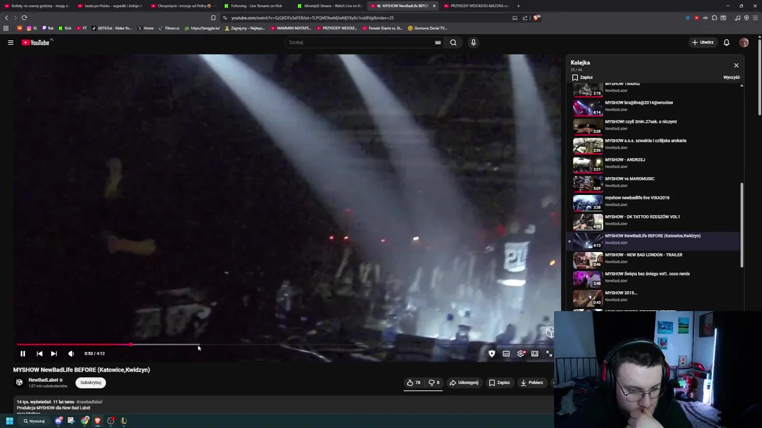Mute the video volume
762x428 pixels.
coord(71,353)
